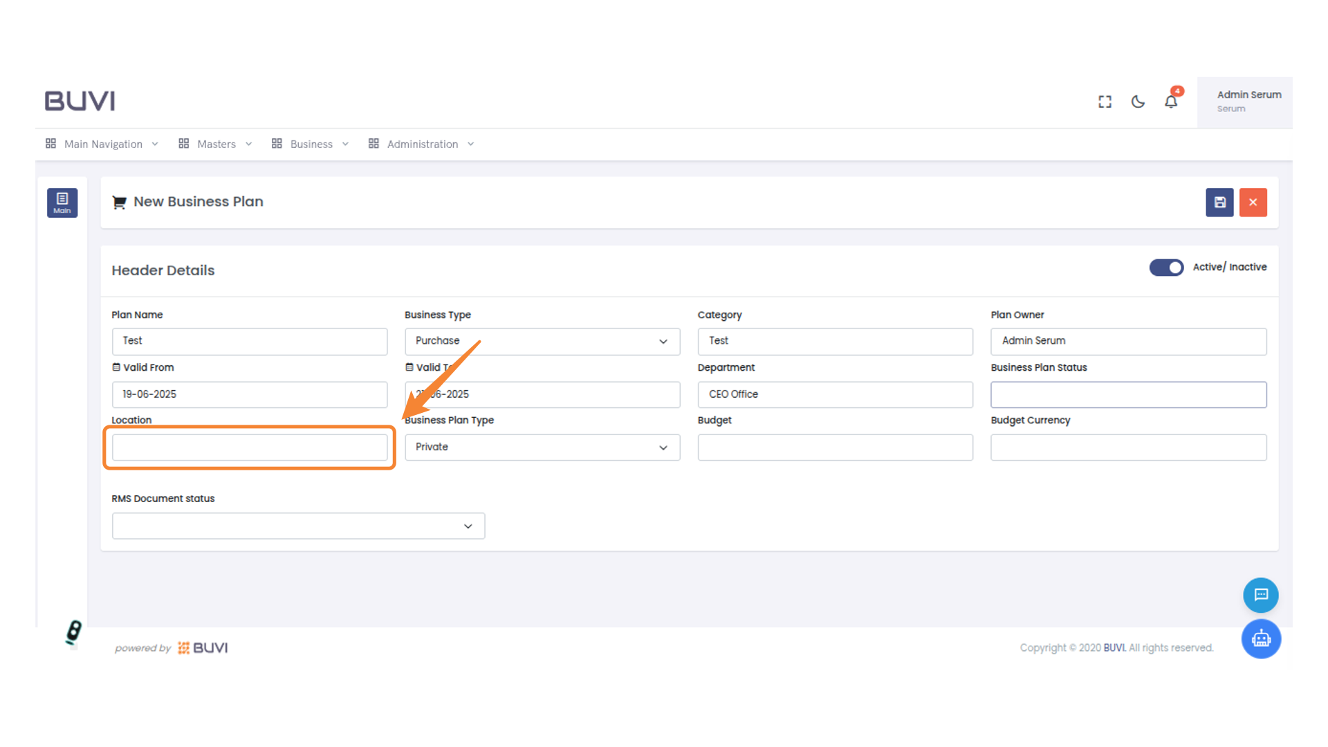This screenshot has width=1328, height=747.
Task: Launch the robot assistant icon
Action: (1260, 638)
